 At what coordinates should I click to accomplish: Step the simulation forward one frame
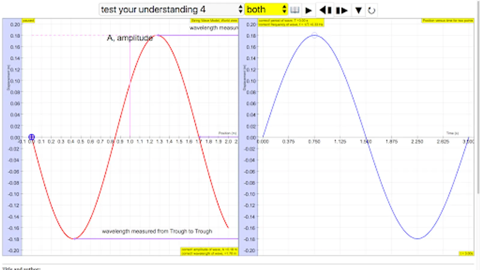[x=342, y=10]
